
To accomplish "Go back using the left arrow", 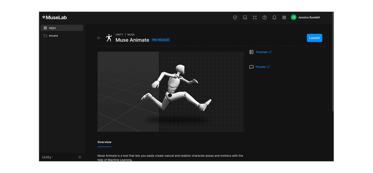I will tap(99, 38).
